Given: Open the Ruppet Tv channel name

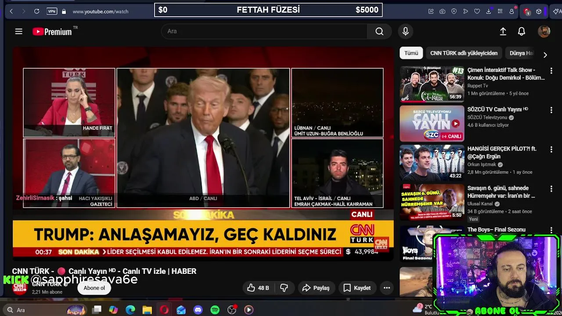Looking at the screenshot, I should 478,86.
